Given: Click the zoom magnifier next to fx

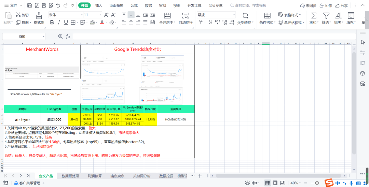Looking at the screenshot, I should (x=61, y=37).
